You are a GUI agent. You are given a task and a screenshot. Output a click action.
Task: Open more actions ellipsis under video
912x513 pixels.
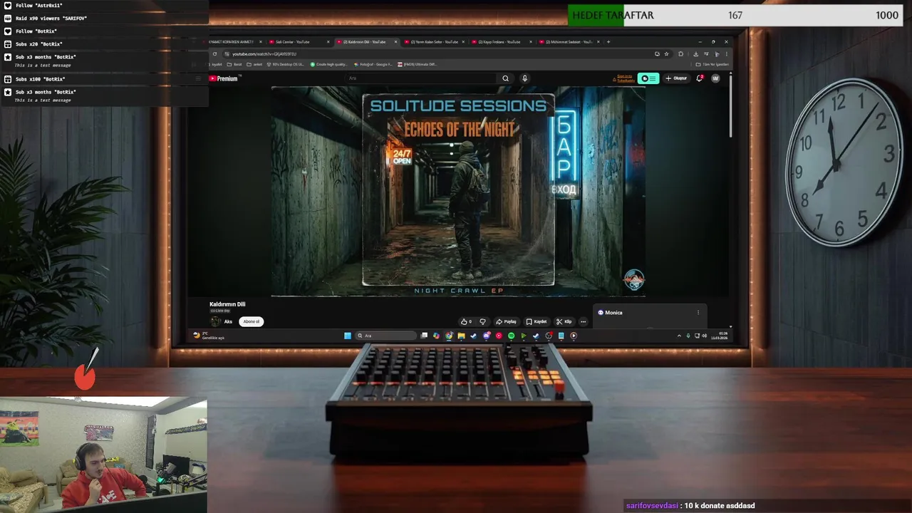tap(583, 321)
